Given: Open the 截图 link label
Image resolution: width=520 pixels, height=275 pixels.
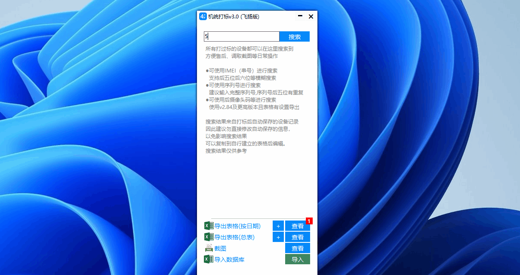Looking at the screenshot, I should point(220,248).
